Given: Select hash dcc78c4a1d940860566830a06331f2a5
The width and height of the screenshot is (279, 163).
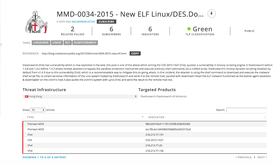Looking at the screenshot, I should (168, 129).
